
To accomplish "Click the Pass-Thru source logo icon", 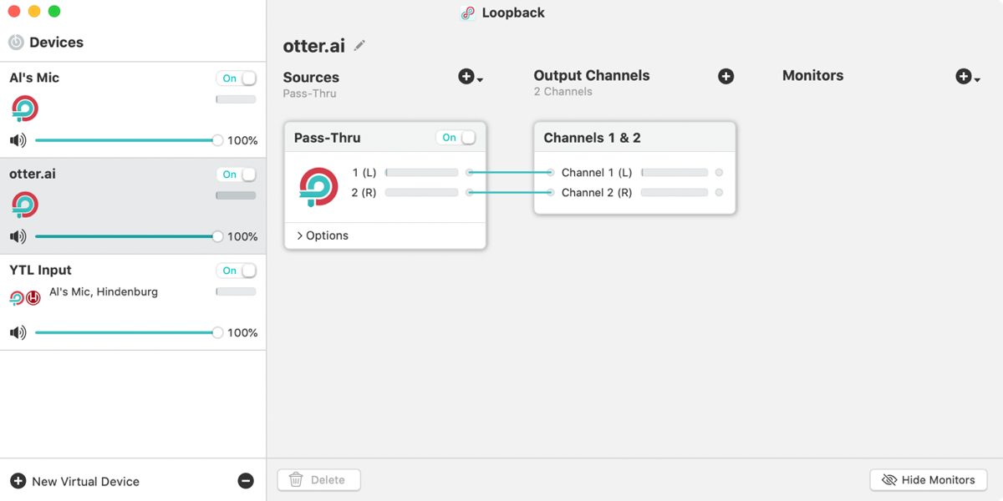I will pyautogui.click(x=318, y=186).
